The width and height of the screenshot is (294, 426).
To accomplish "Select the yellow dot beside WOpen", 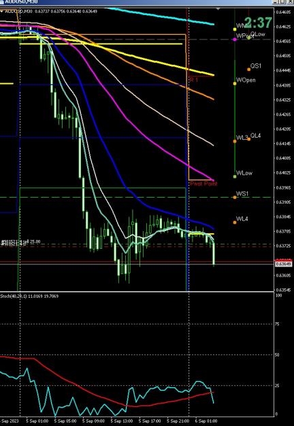I will point(235,83).
